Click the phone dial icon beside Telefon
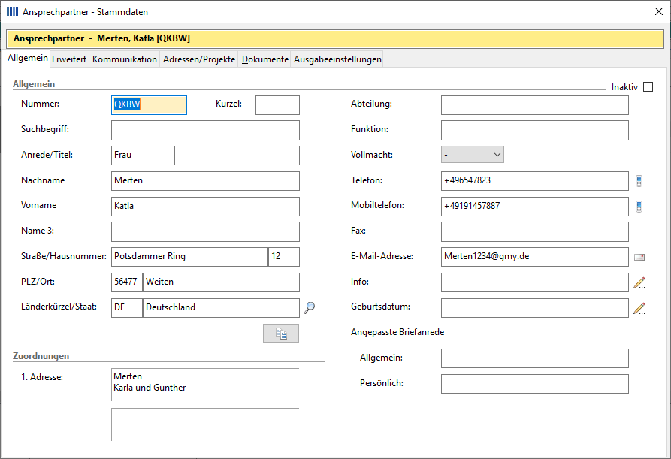Screen dimensions: 671x459 pyautogui.click(x=639, y=181)
